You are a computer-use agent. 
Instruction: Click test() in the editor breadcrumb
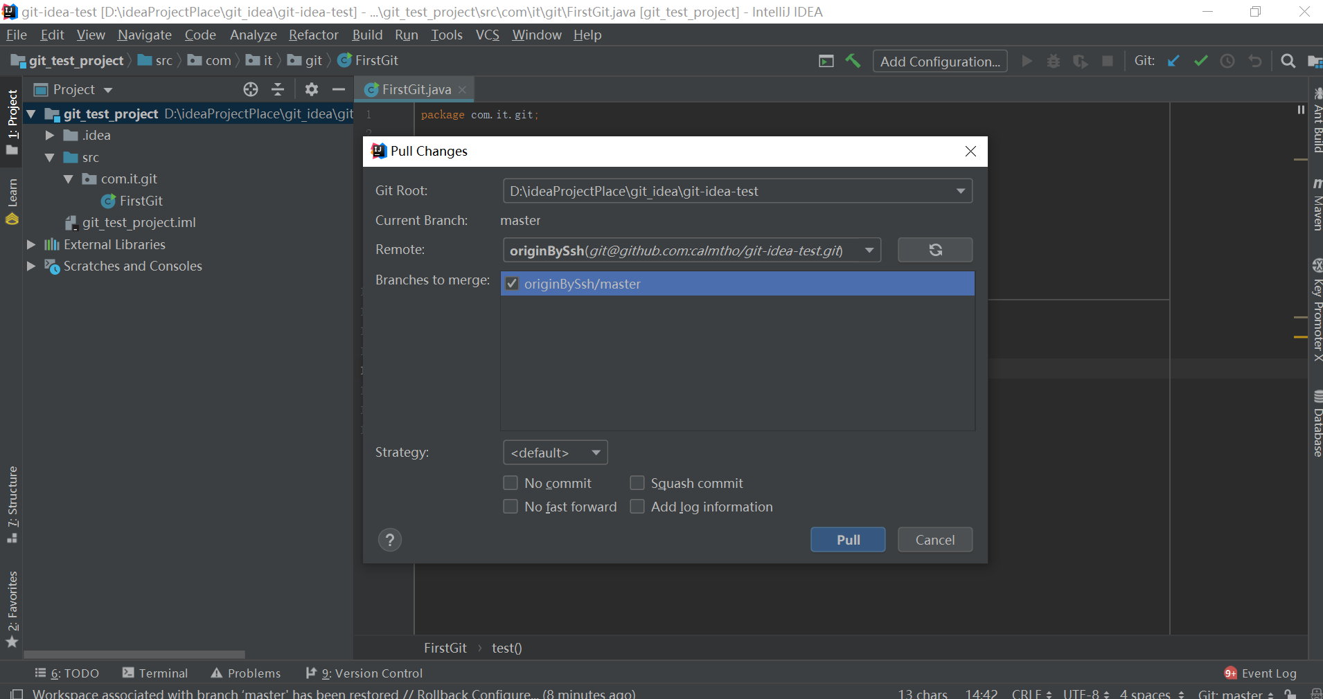coord(506,648)
